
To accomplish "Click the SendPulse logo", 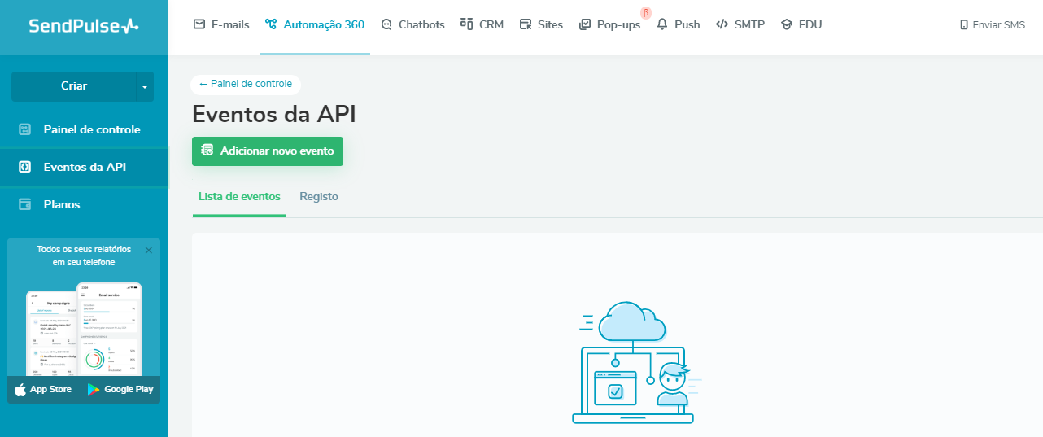I will point(84,26).
